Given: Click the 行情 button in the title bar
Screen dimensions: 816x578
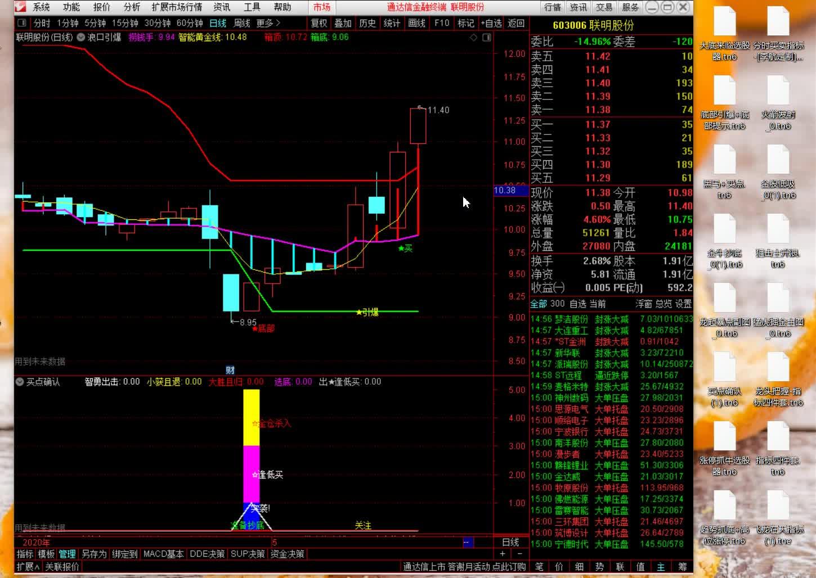Looking at the screenshot, I should click(x=552, y=7).
